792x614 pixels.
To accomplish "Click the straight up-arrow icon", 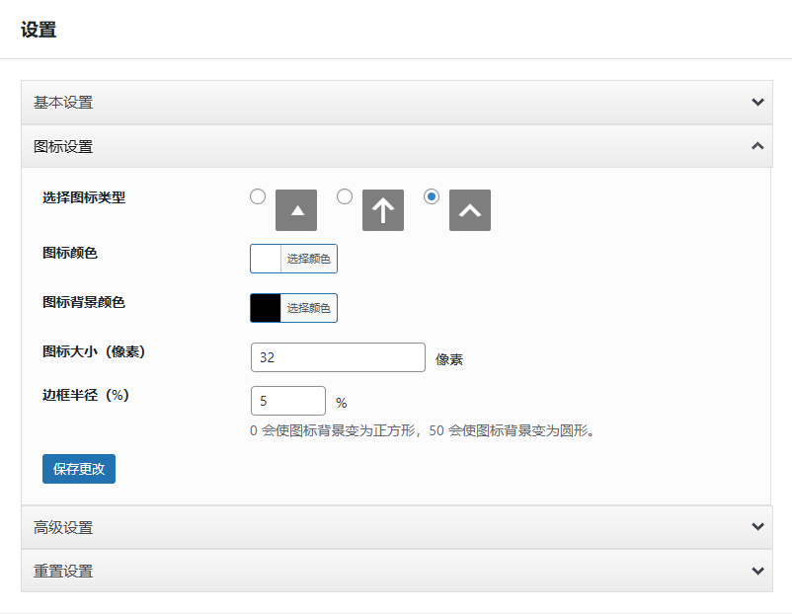I will point(383,210).
